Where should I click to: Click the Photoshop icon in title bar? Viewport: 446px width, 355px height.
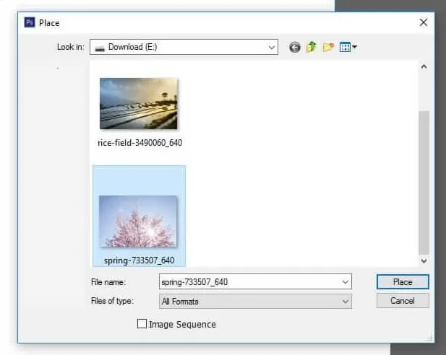[30, 22]
